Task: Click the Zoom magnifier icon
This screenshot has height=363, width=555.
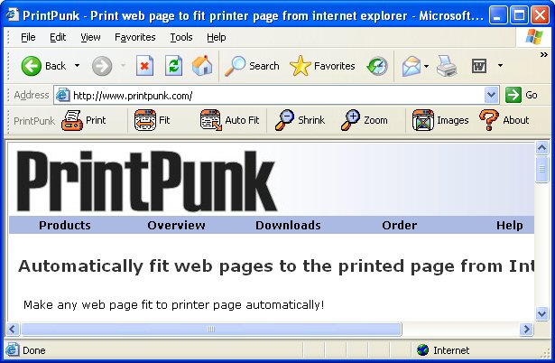Action: click(350, 120)
